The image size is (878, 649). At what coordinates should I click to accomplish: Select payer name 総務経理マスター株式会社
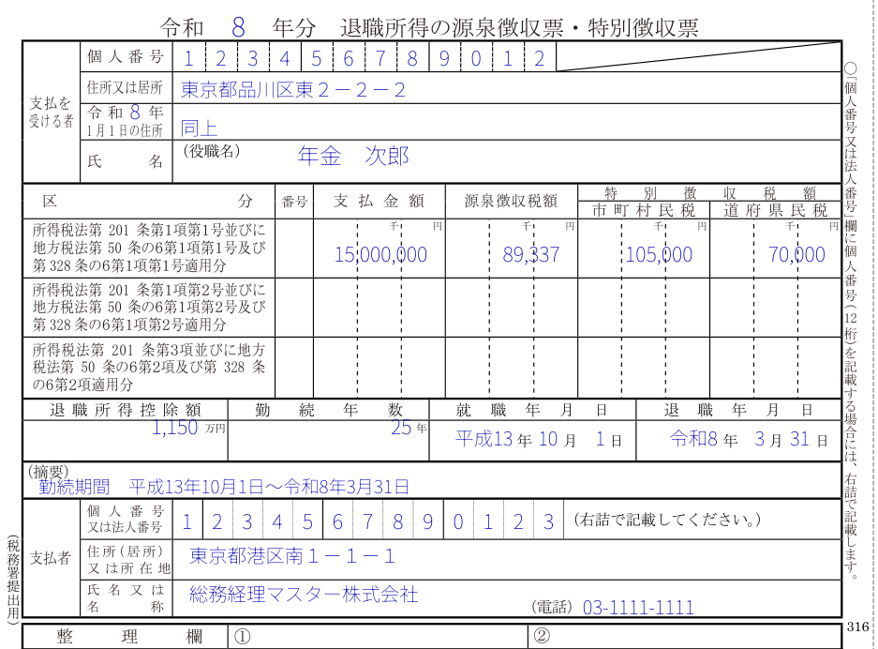304,594
